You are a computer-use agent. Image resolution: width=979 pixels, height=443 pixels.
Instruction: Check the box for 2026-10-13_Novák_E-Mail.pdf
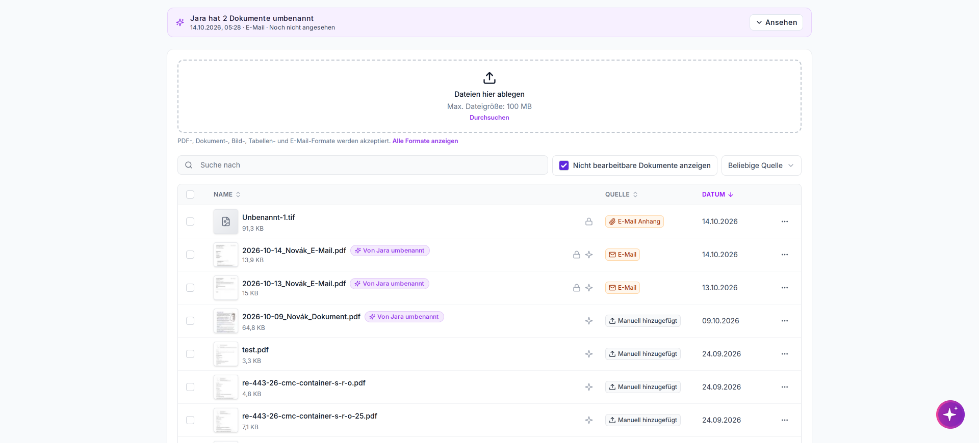[190, 288]
